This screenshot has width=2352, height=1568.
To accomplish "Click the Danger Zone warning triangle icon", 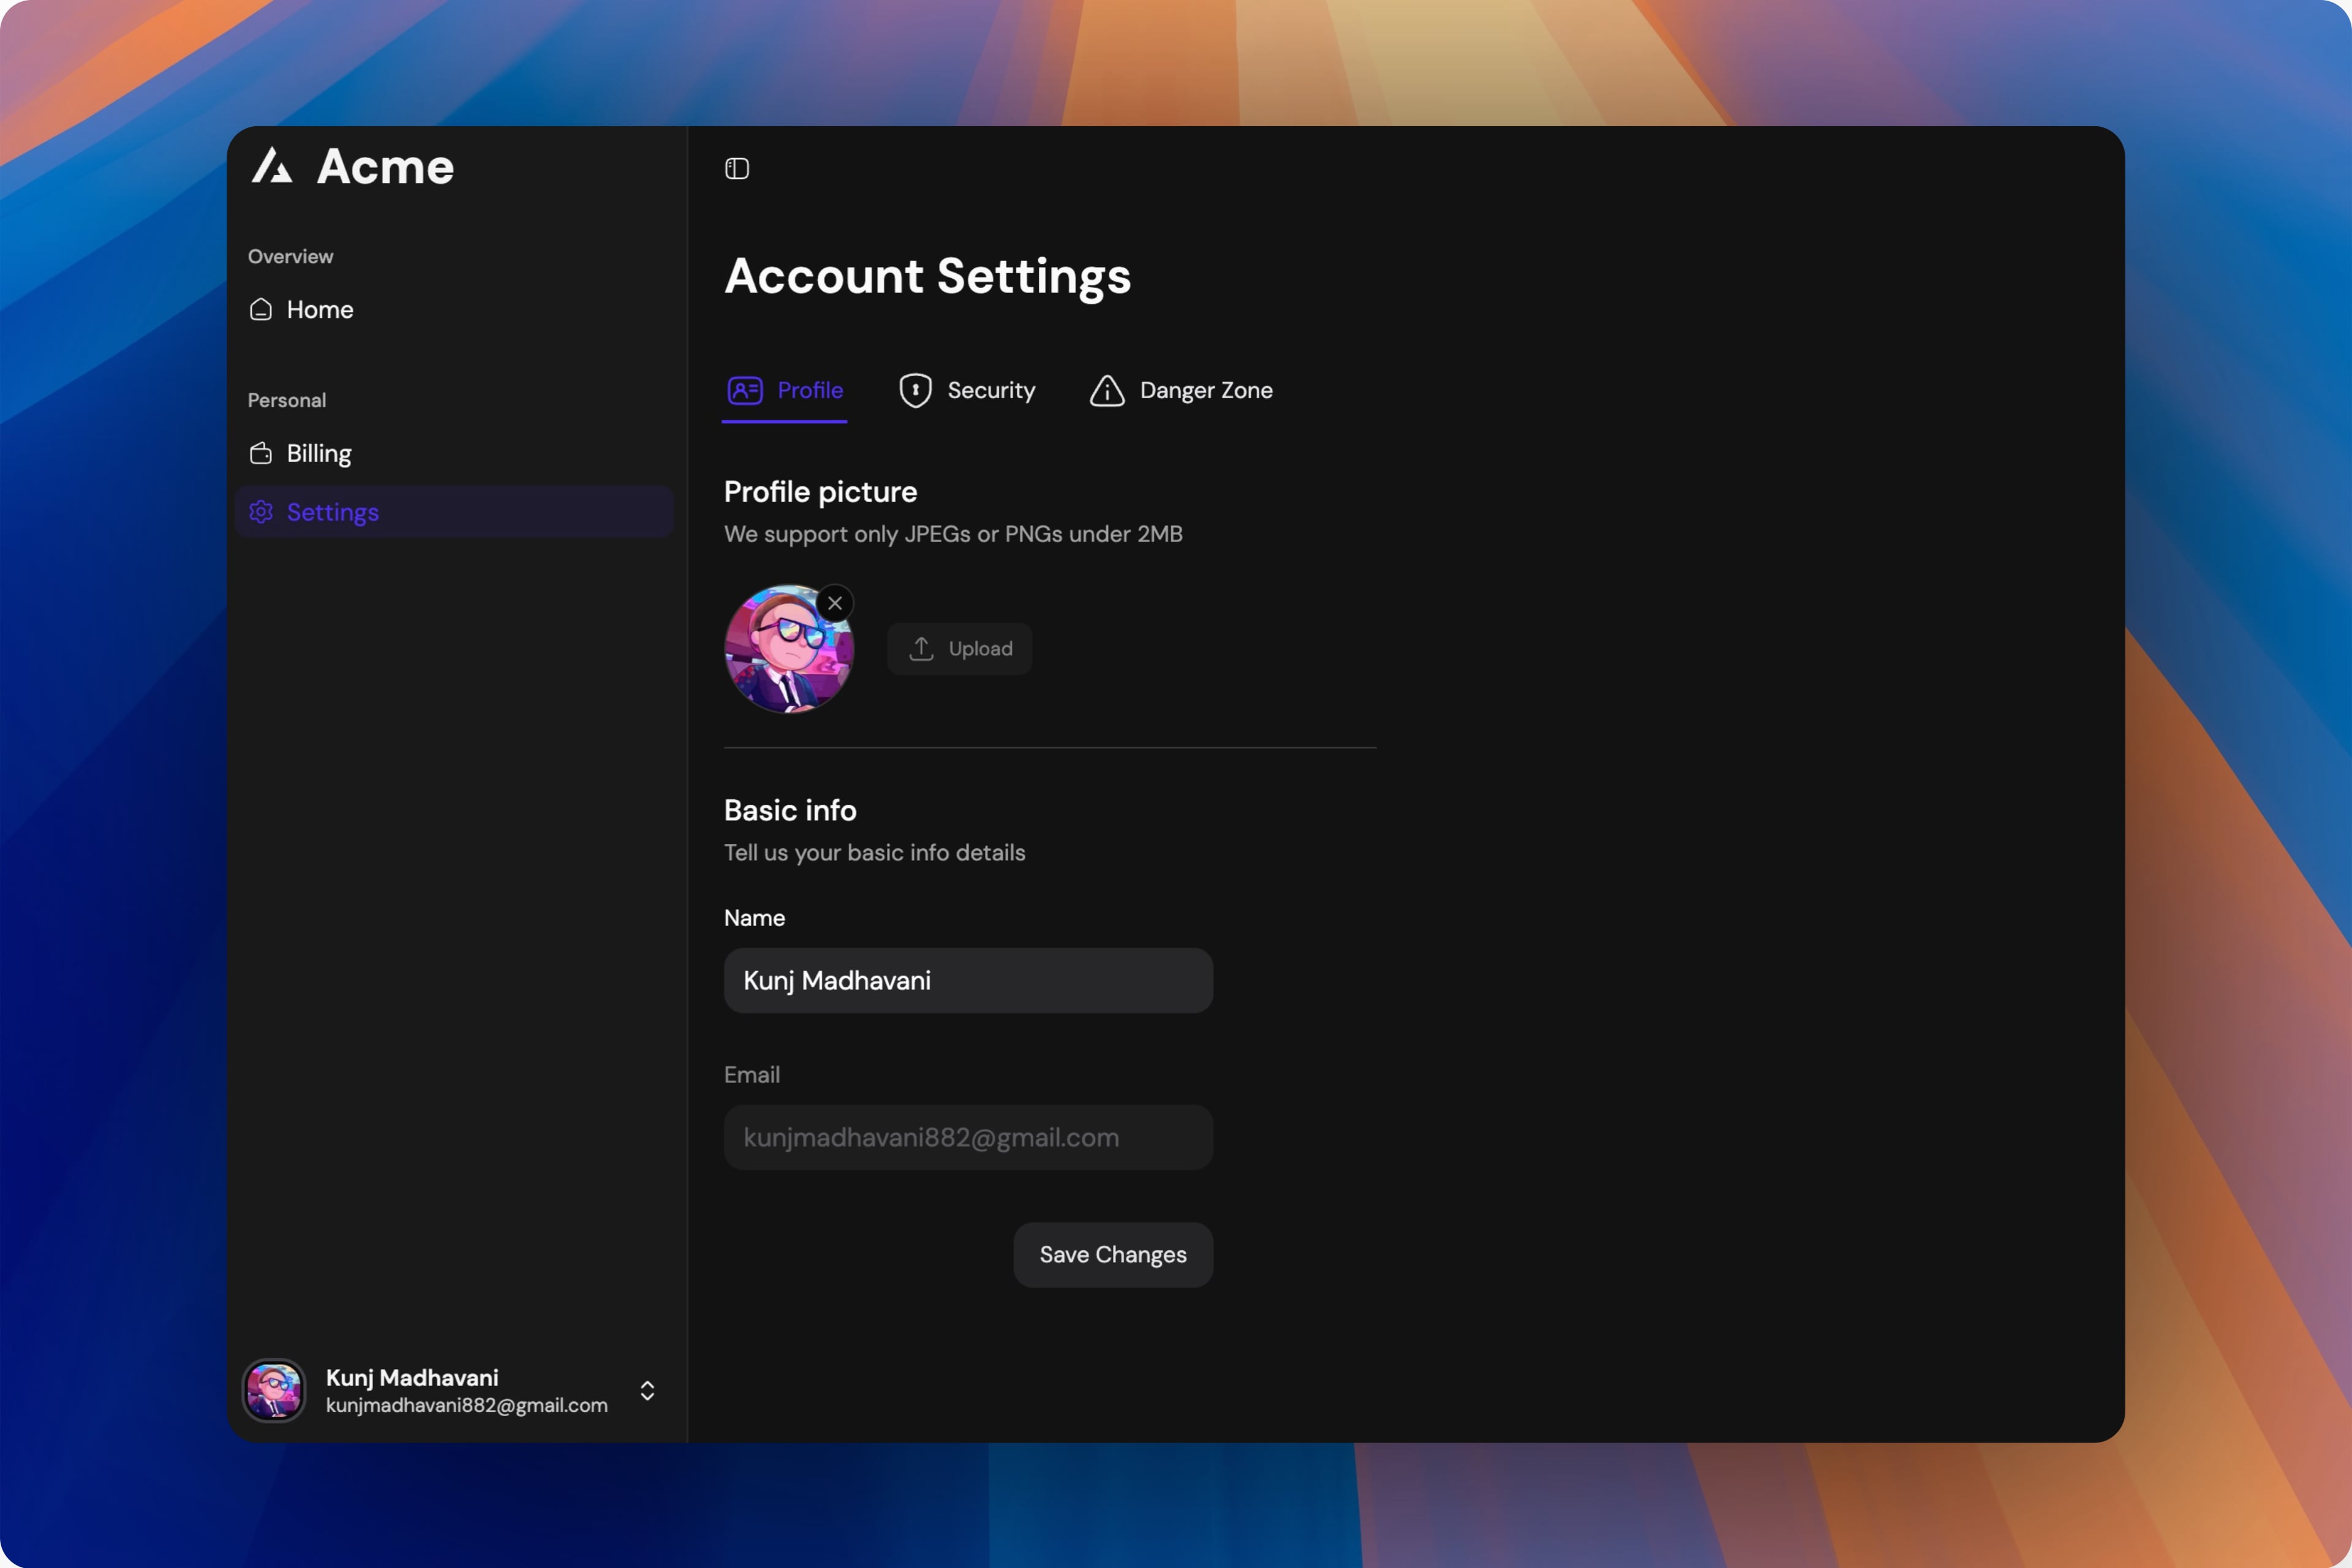I will (x=1107, y=391).
